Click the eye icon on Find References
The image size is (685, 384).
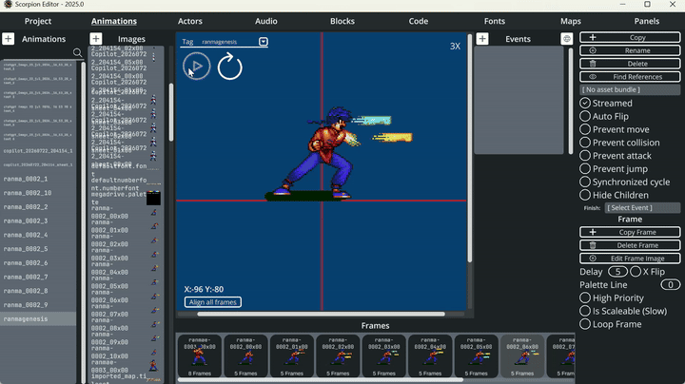pos(593,77)
